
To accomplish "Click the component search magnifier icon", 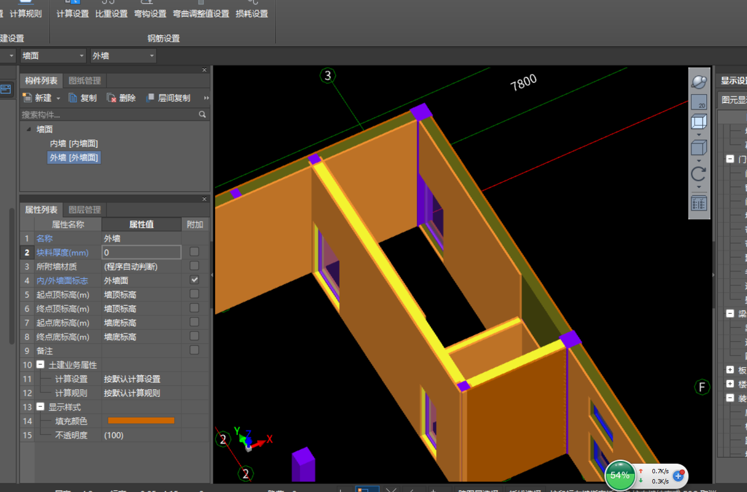I will (x=202, y=114).
